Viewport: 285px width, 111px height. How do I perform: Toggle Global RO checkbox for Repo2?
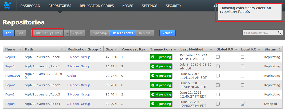click(x=218, y=85)
